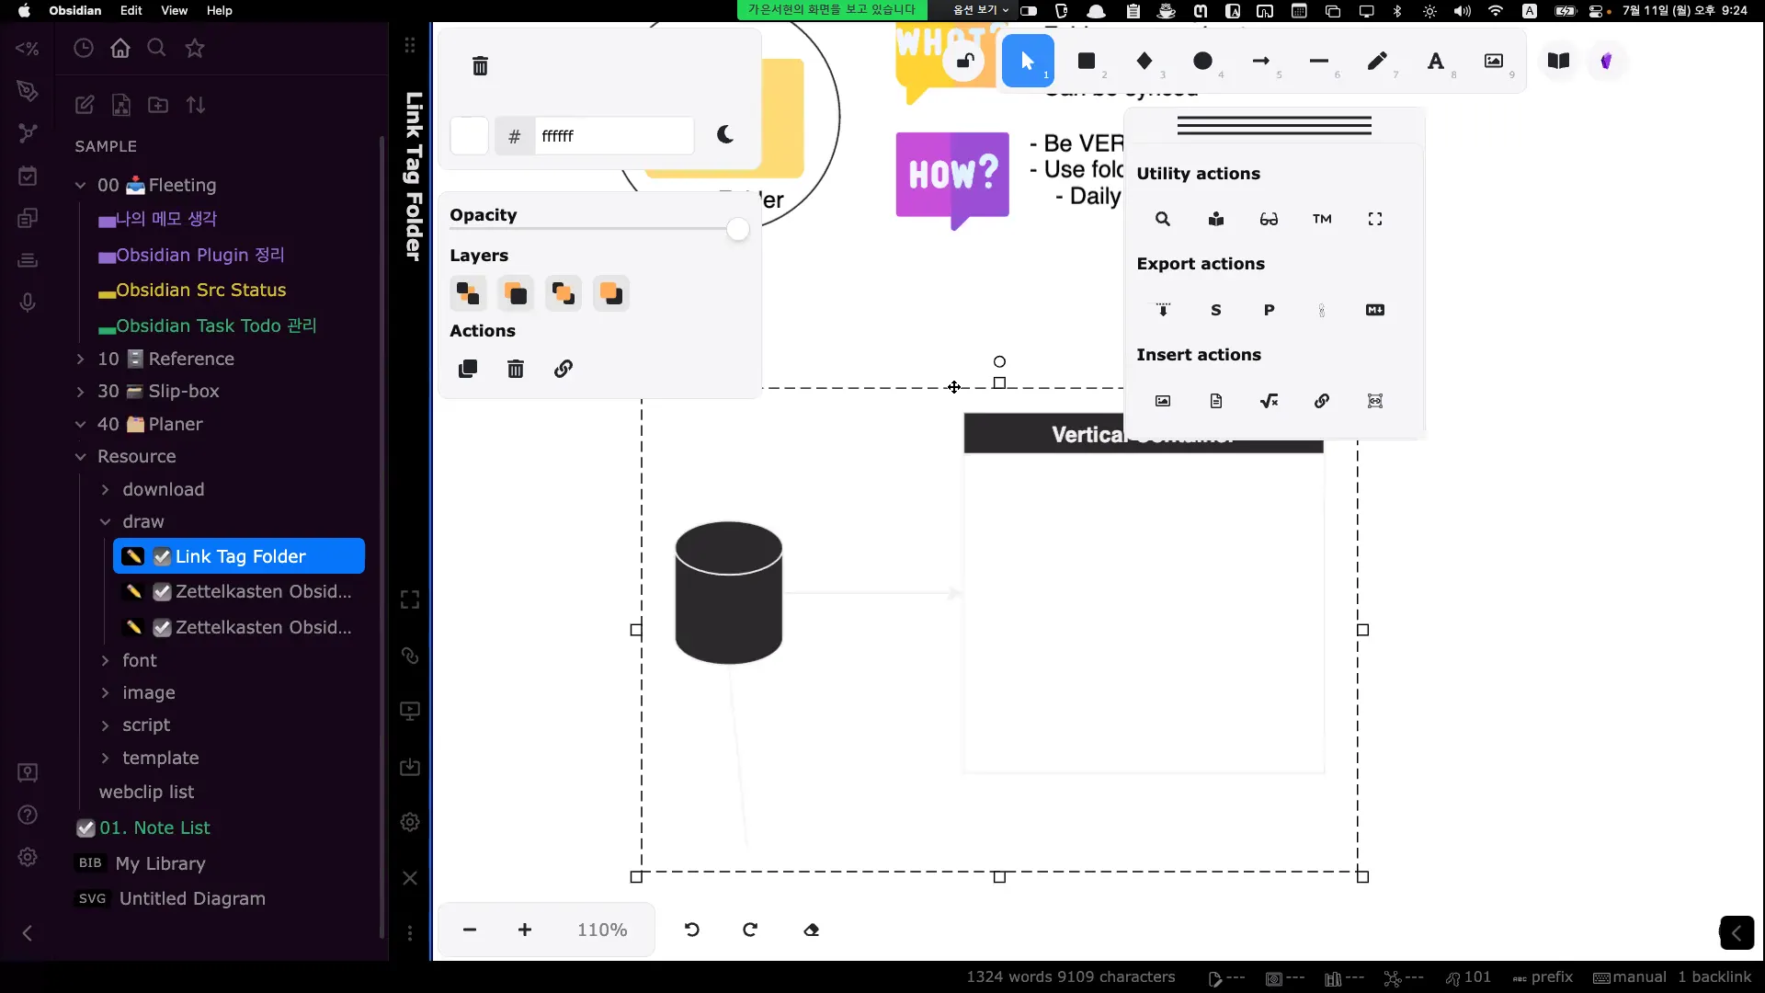Open the View menu
This screenshot has height=993, width=1765.
[174, 10]
